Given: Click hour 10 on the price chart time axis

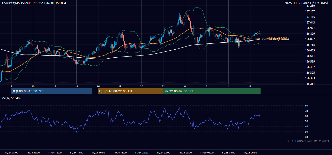Looking at the screenshot, I should pyautogui.click(x=33, y=86).
